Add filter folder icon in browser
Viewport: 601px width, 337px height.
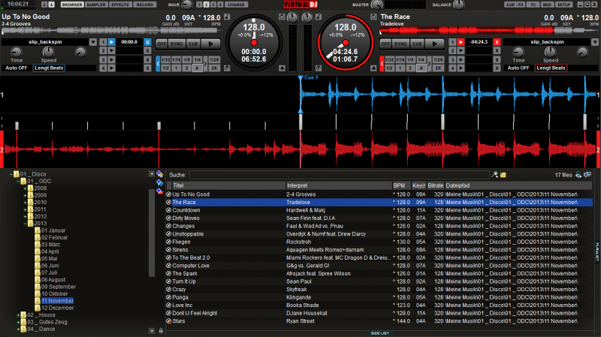point(160,191)
